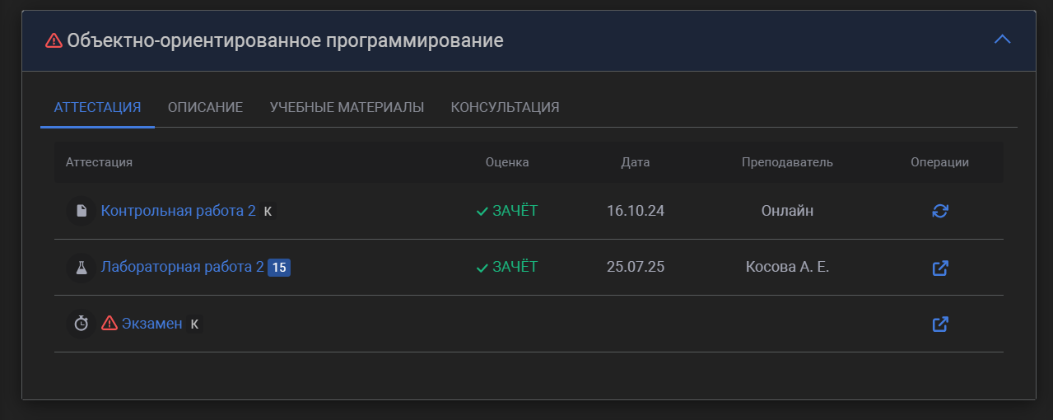1053x420 pixels.
Task: Open the Контрольная работа 2 link
Action: [178, 211]
